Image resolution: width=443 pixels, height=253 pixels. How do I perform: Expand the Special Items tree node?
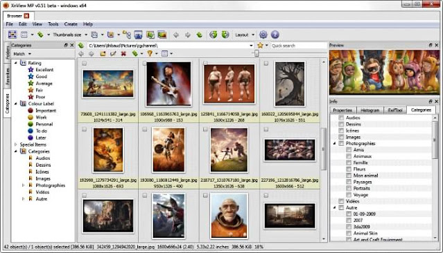click(16, 144)
